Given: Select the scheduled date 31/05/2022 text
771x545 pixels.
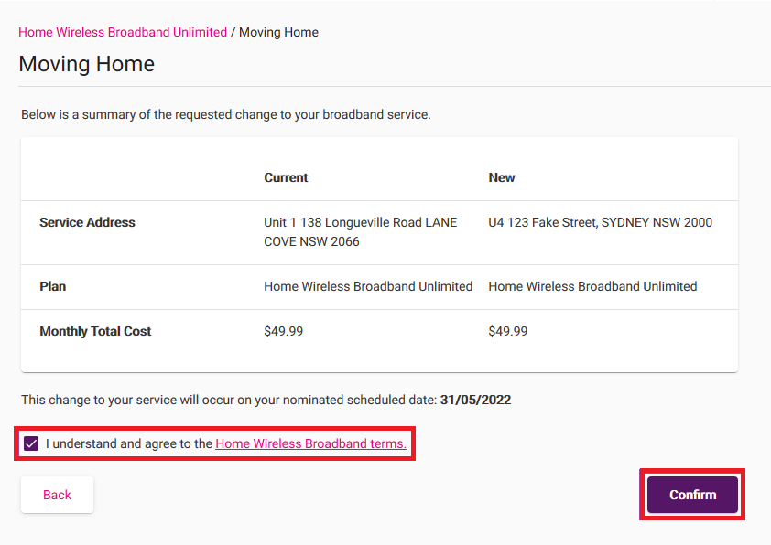Looking at the screenshot, I should click(x=477, y=400).
